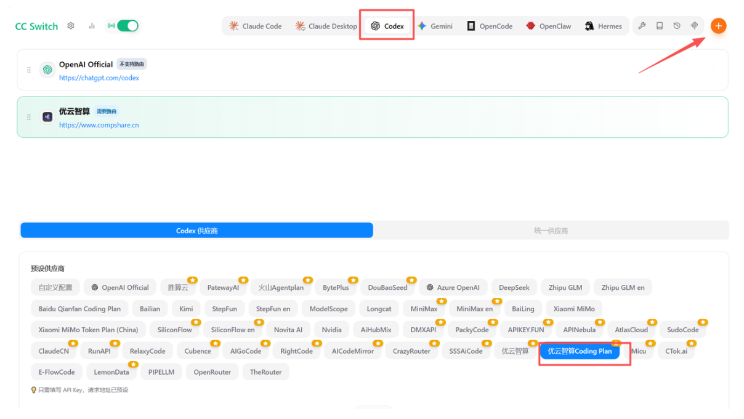Choose the Novita AI preset
The width and height of the screenshot is (744, 419).
coord(288,330)
